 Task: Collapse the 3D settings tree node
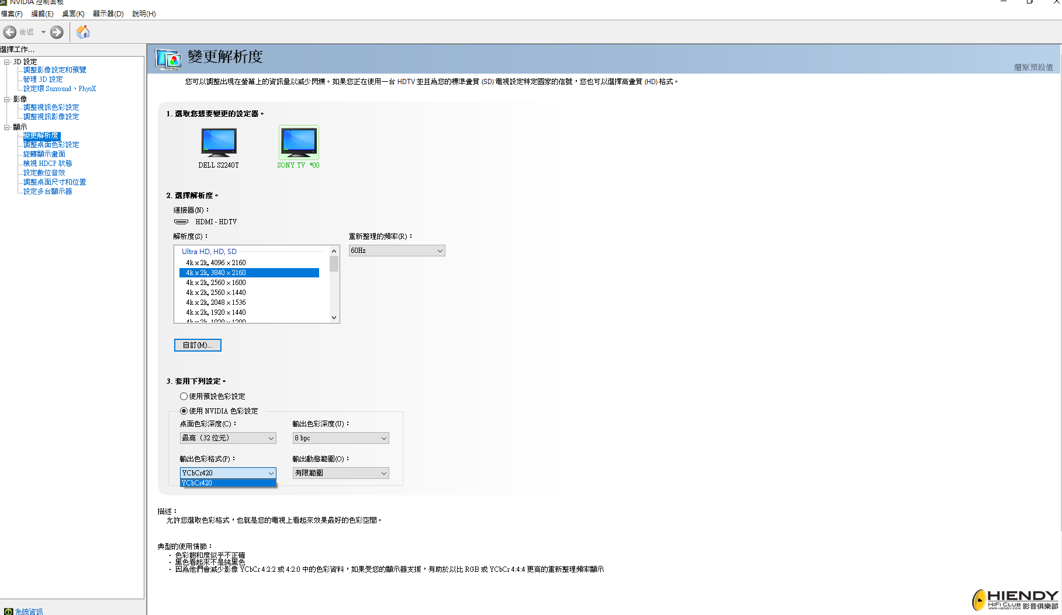click(x=7, y=62)
